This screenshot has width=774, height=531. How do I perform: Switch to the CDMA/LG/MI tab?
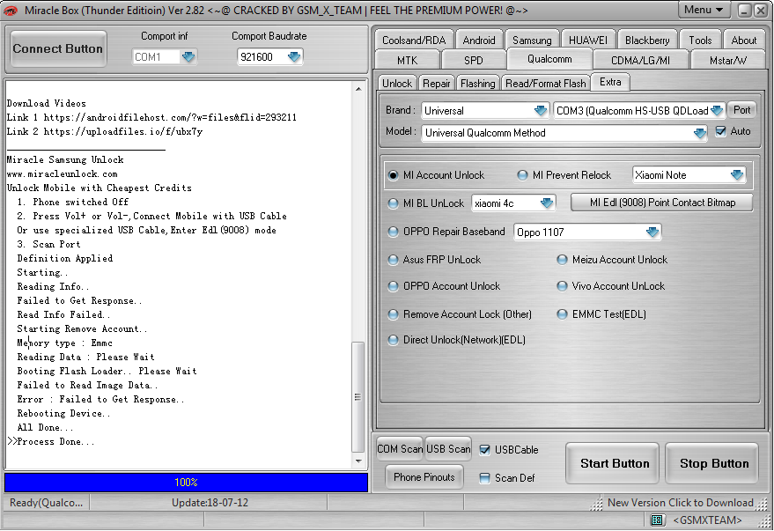(x=640, y=60)
